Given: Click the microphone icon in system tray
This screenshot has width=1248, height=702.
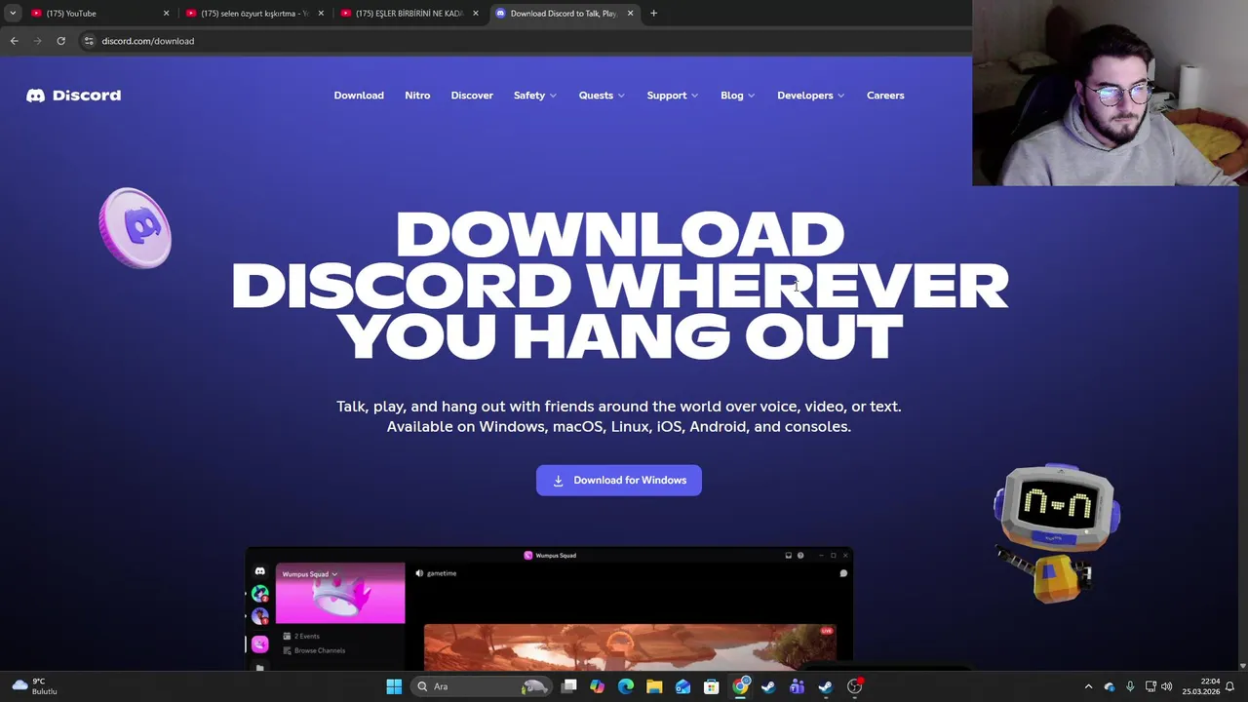Looking at the screenshot, I should (x=1130, y=686).
